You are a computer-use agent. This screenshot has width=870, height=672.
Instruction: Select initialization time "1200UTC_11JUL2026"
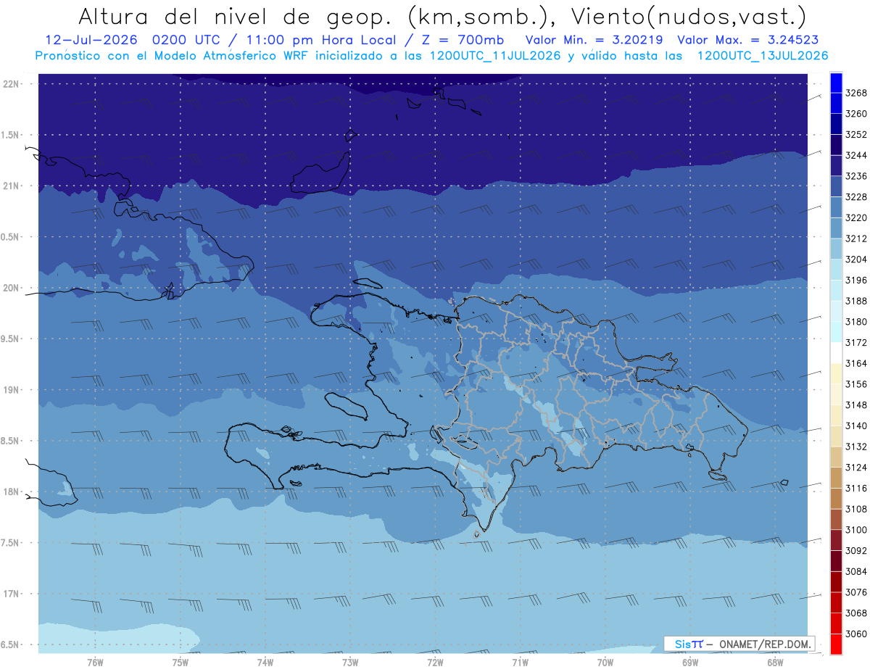(495, 56)
